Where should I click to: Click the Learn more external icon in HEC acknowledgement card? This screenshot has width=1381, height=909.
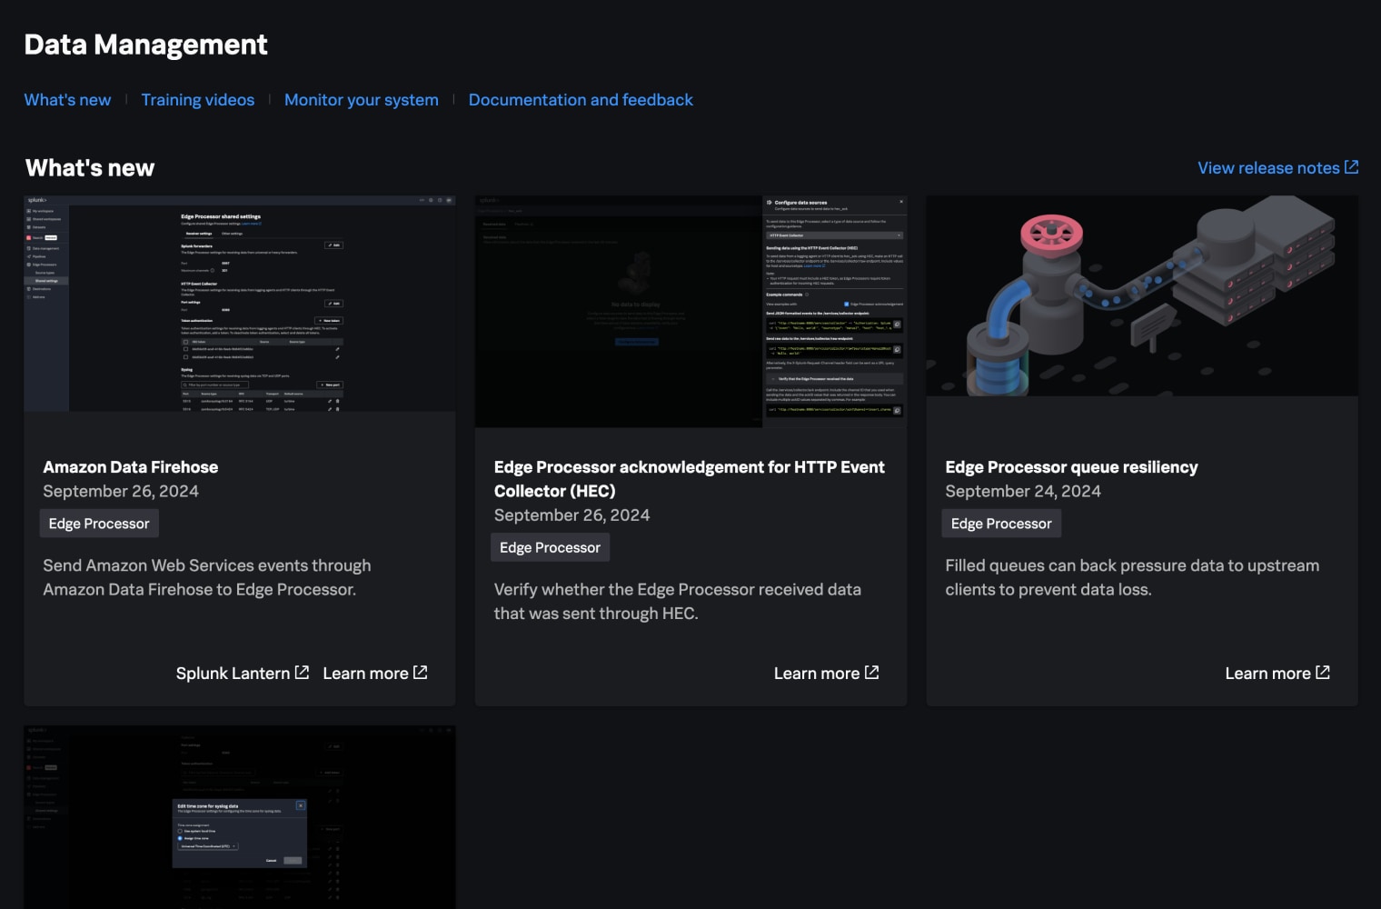pos(871,673)
